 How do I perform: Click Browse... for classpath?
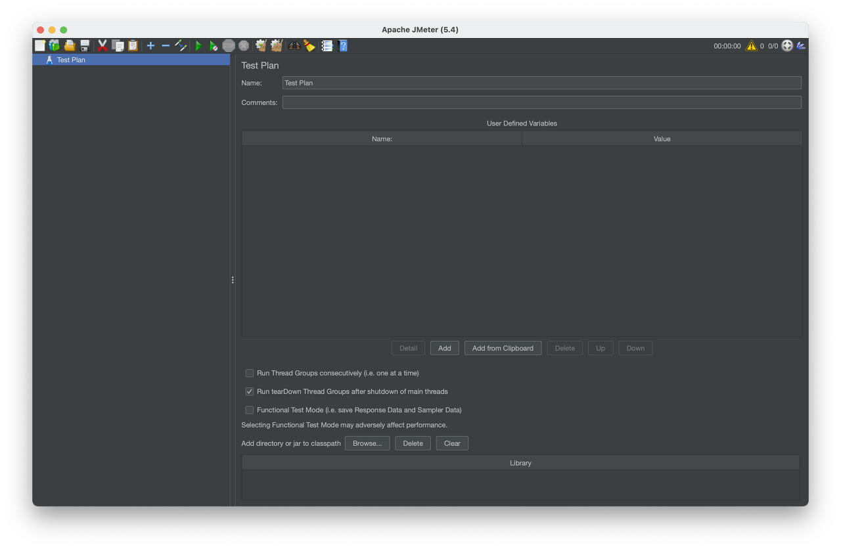(x=367, y=443)
